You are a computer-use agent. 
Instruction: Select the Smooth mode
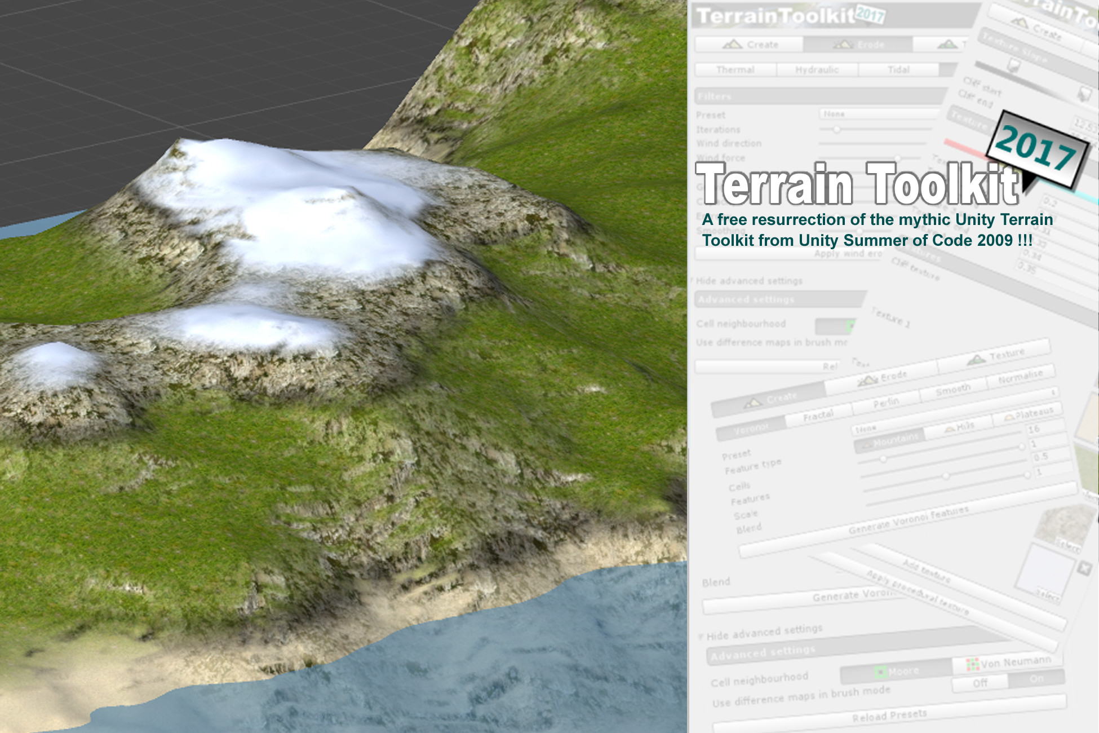click(953, 390)
